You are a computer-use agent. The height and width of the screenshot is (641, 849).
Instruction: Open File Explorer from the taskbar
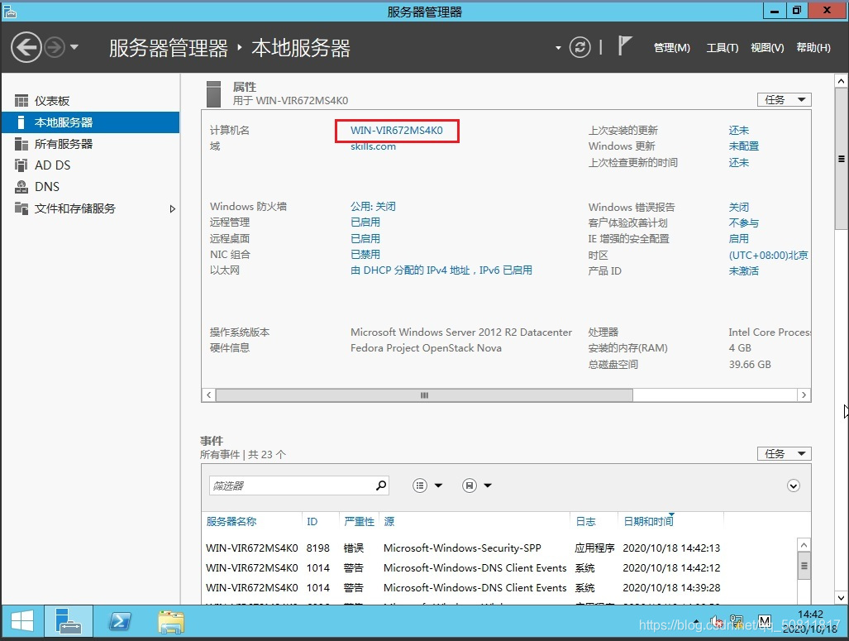(x=171, y=621)
